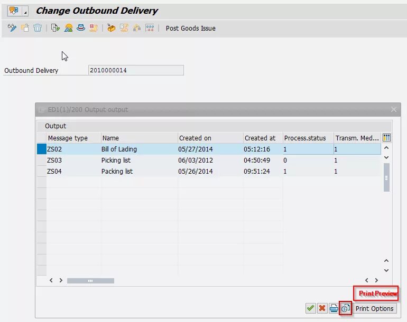Screen dimensions: 407x322
Task: Open the table column settings icon
Action: pos(386,138)
